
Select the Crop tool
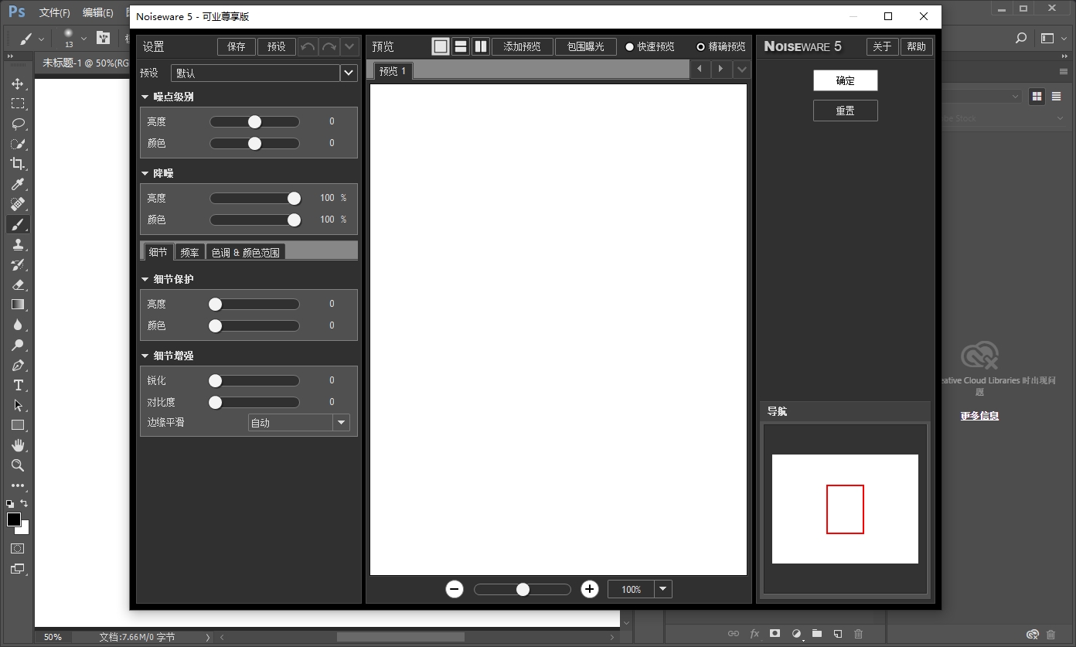pos(17,164)
